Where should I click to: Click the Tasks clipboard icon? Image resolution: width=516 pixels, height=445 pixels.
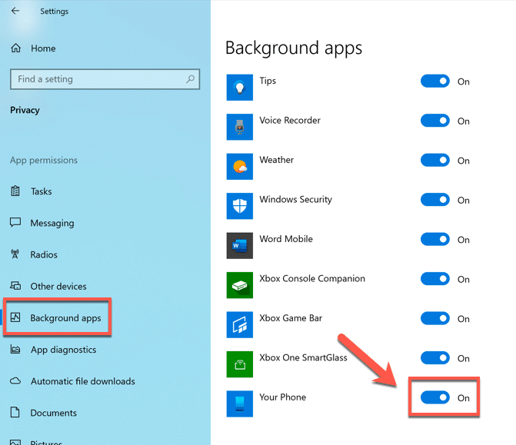(x=15, y=191)
